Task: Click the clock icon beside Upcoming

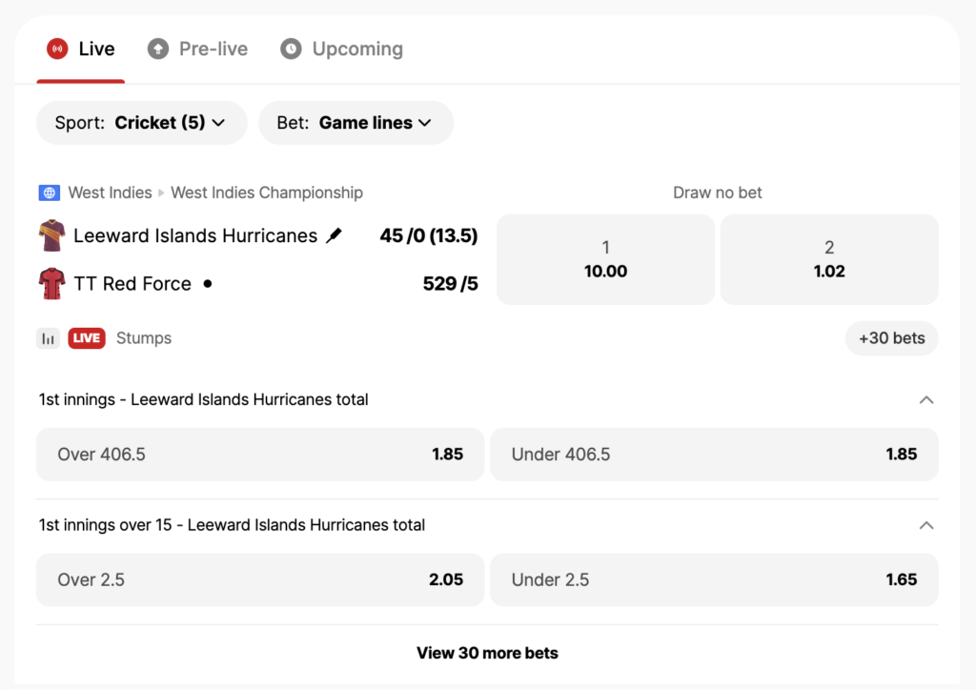Action: 290,49
